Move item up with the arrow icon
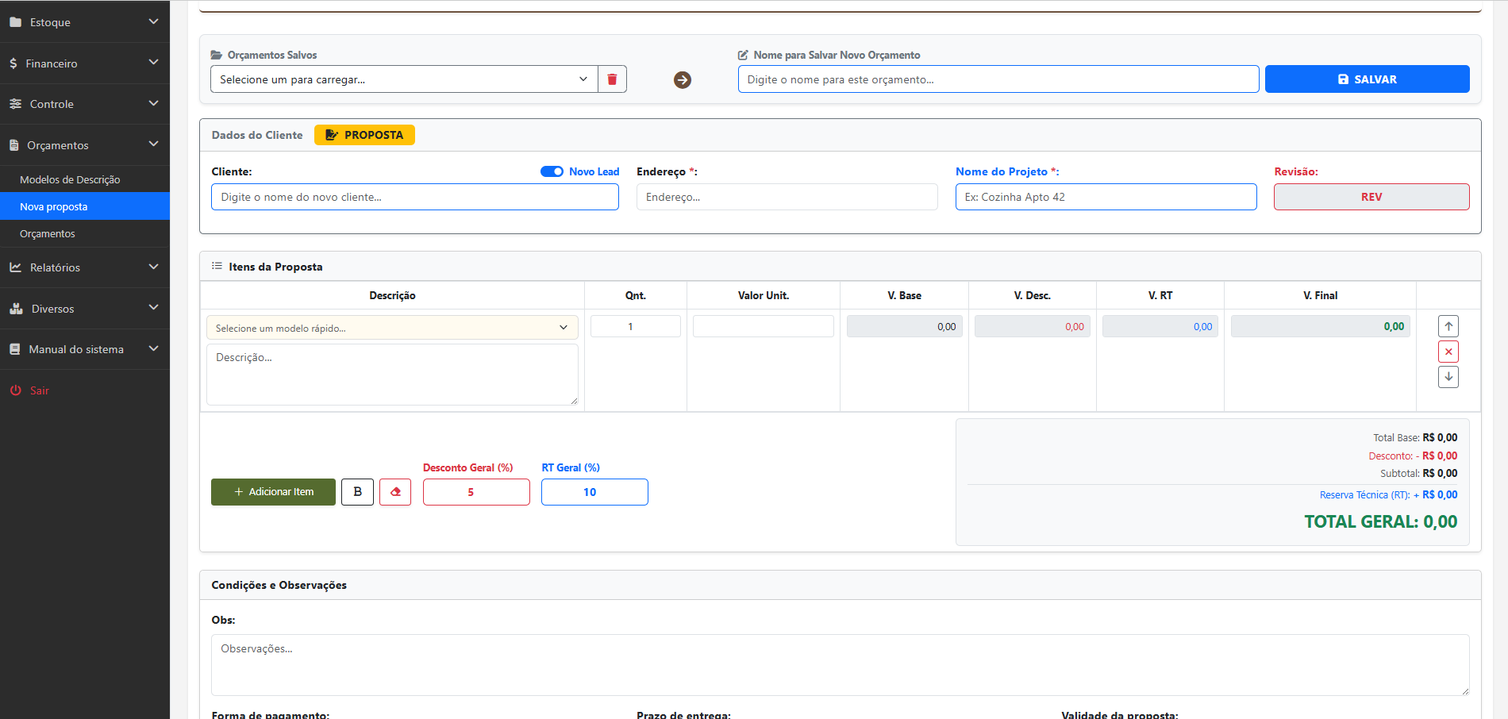1508x719 pixels. pyautogui.click(x=1448, y=326)
